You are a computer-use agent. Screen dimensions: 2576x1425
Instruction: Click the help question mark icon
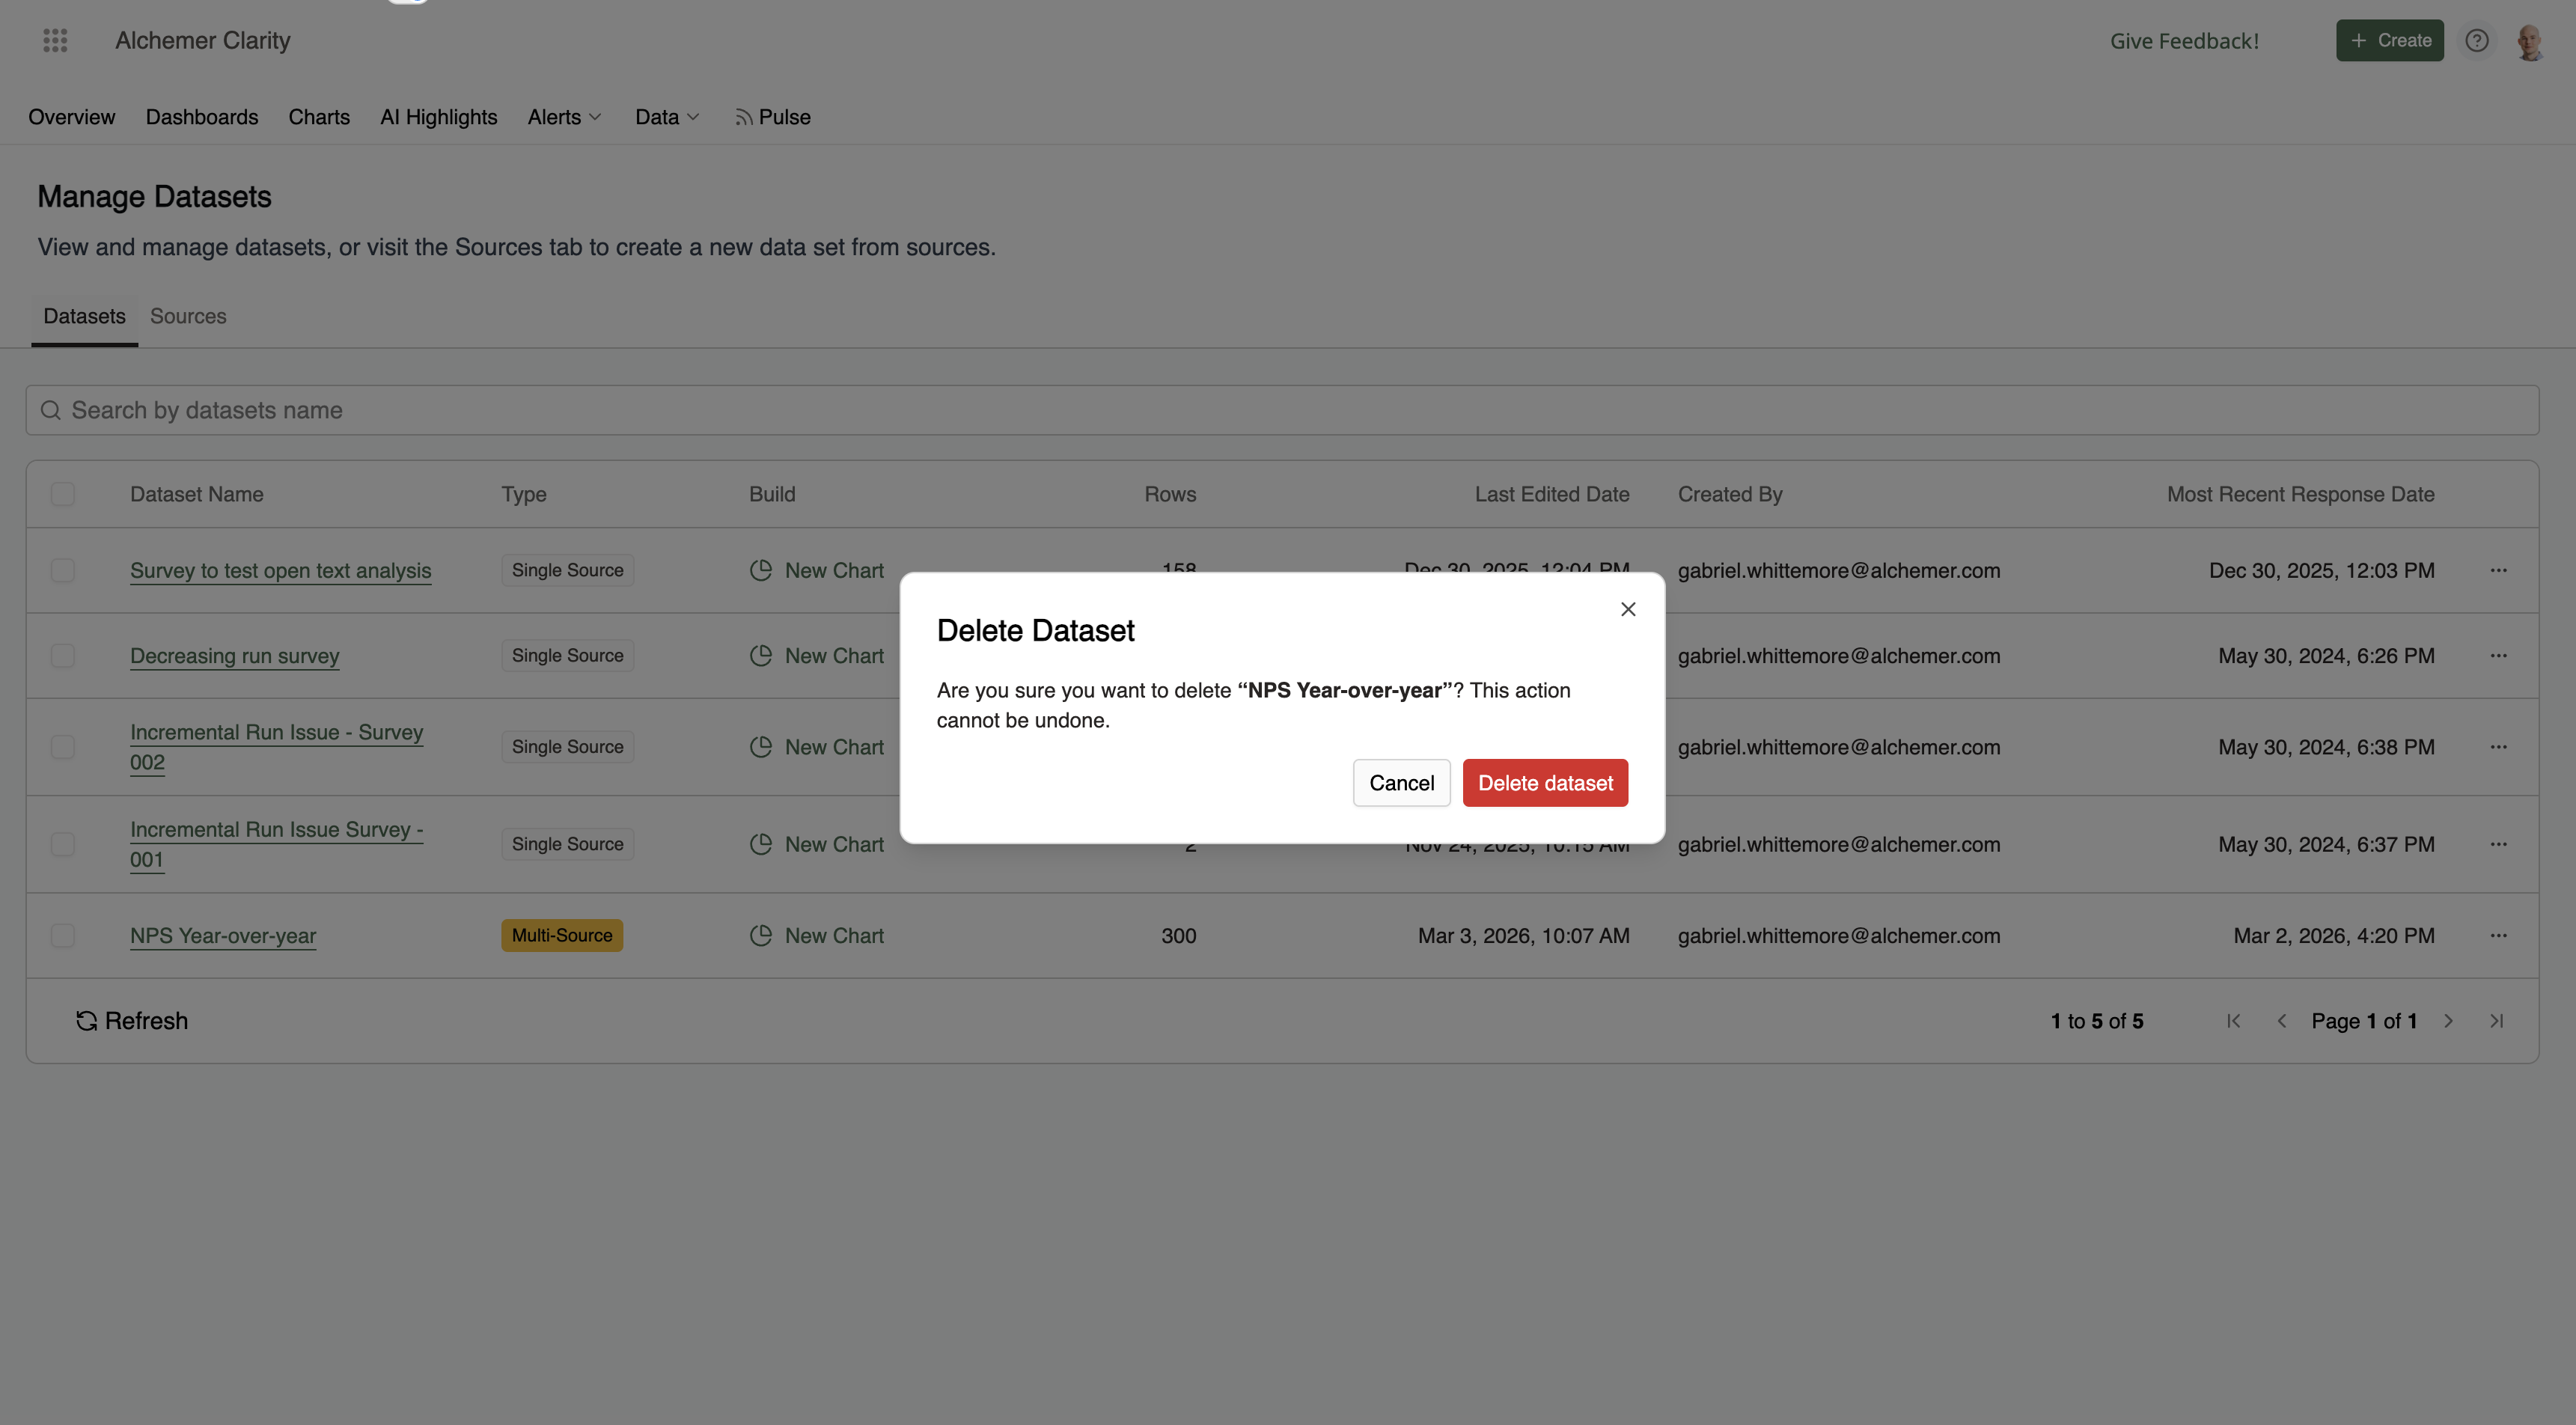[2476, 40]
